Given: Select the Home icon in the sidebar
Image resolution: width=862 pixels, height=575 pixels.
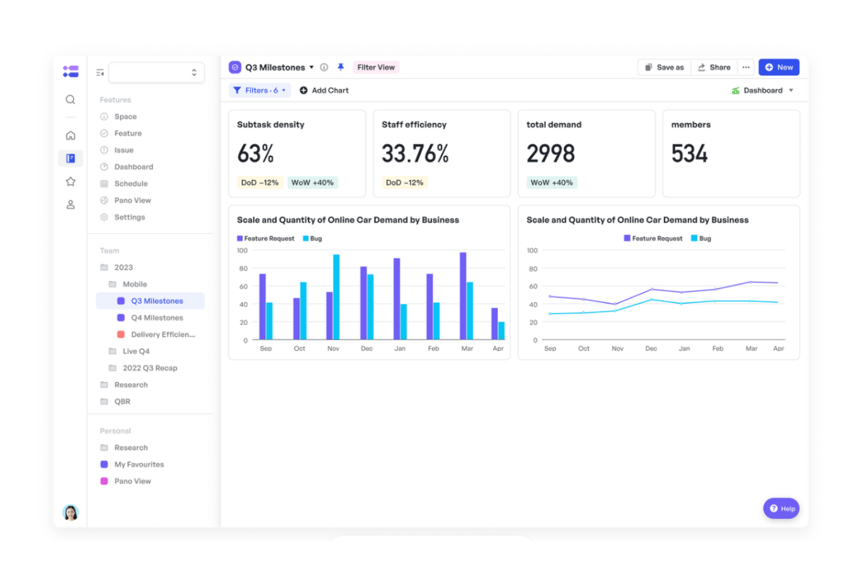Looking at the screenshot, I should (x=70, y=135).
